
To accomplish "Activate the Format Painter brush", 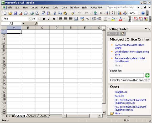I will (x=73, y=13).
